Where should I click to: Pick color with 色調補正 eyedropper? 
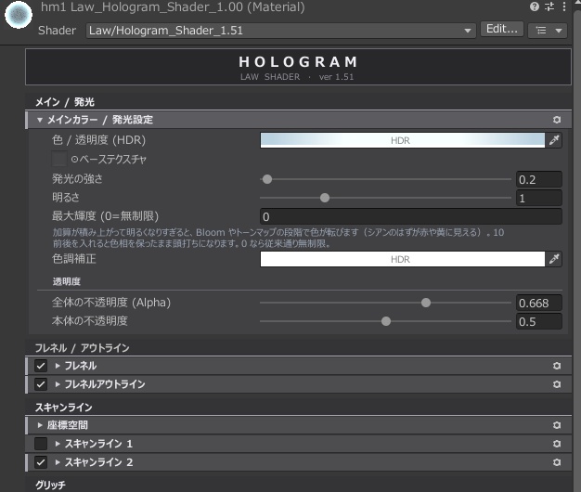(x=554, y=259)
